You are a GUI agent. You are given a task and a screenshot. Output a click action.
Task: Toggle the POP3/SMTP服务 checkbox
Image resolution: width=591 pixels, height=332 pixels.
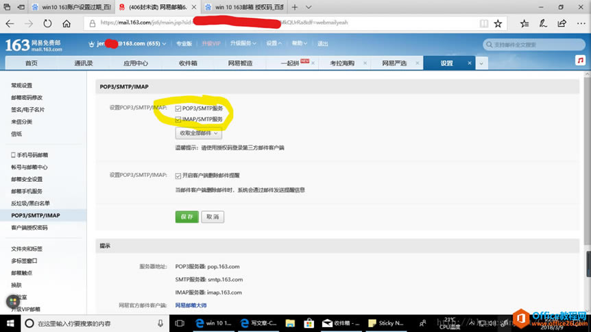coord(178,108)
